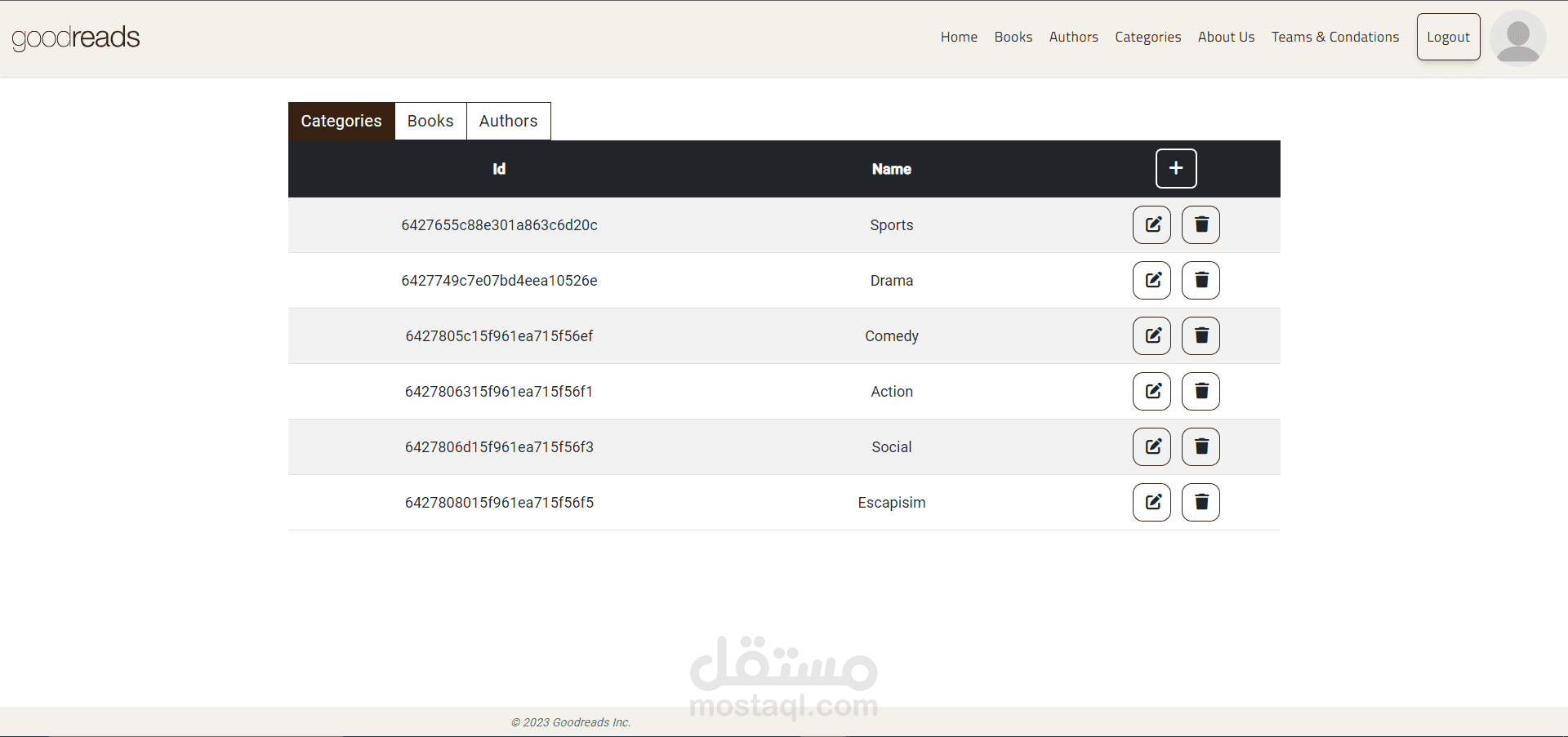The width and height of the screenshot is (1568, 737).
Task: Click the Name column header
Action: [x=891, y=169]
